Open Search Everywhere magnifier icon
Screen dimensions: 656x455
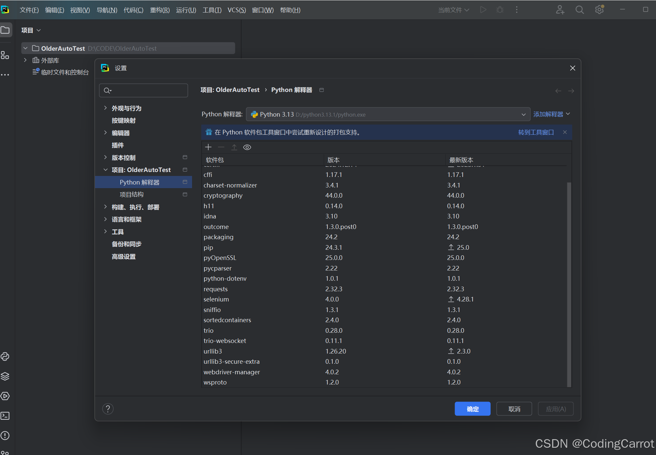point(580,10)
